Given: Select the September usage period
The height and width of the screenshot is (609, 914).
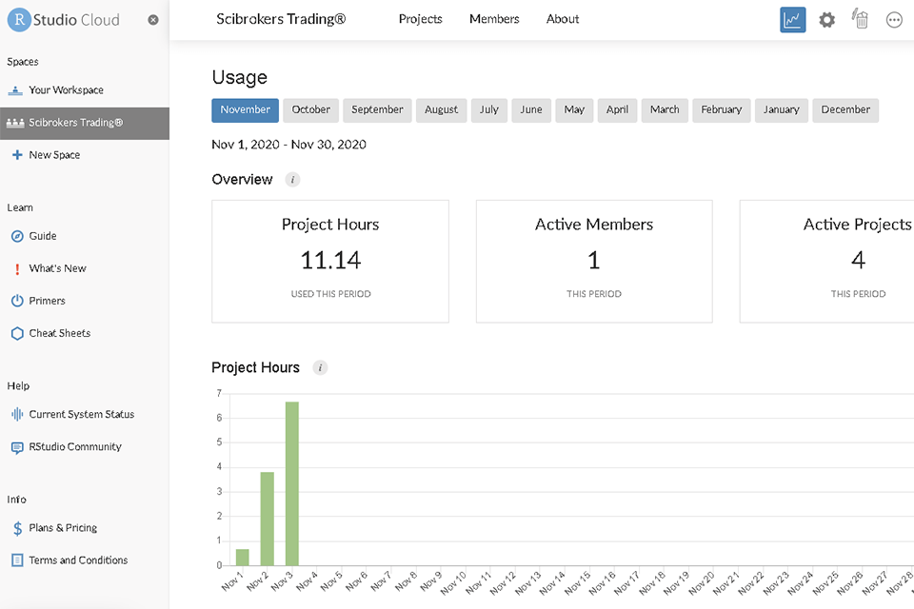Looking at the screenshot, I should click(377, 110).
